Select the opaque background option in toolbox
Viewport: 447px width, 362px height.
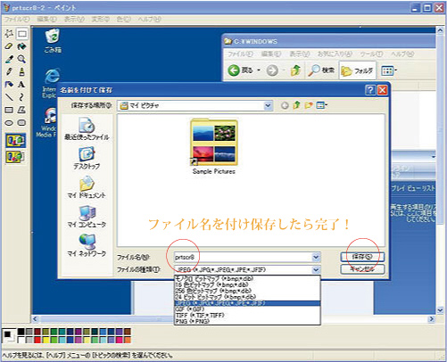[x=15, y=141]
